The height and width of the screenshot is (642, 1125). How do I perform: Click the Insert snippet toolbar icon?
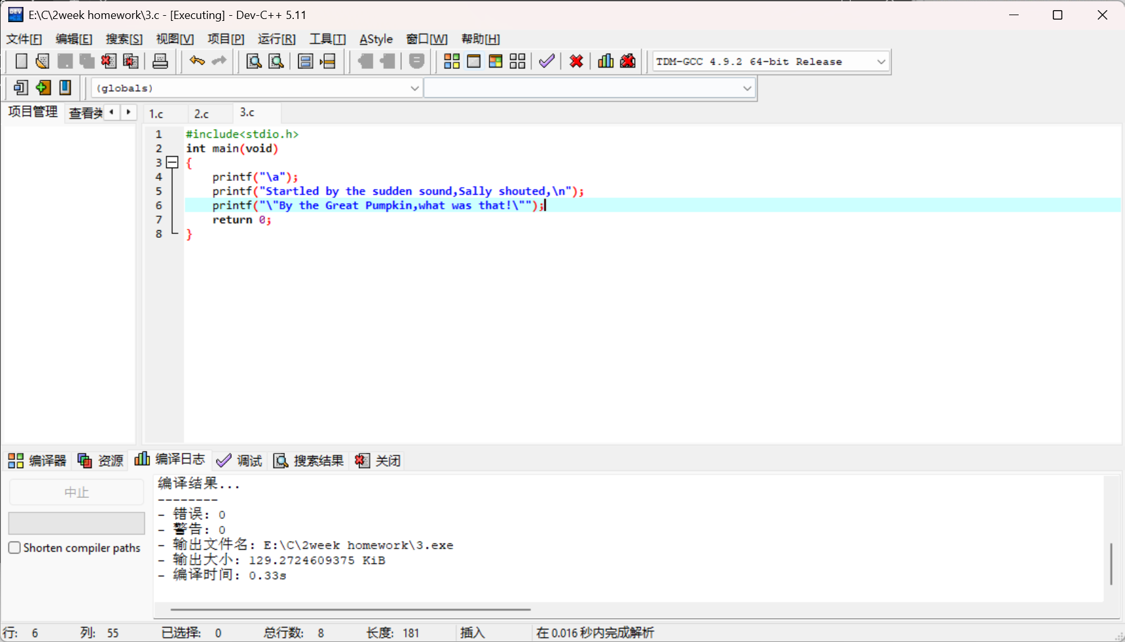21,87
